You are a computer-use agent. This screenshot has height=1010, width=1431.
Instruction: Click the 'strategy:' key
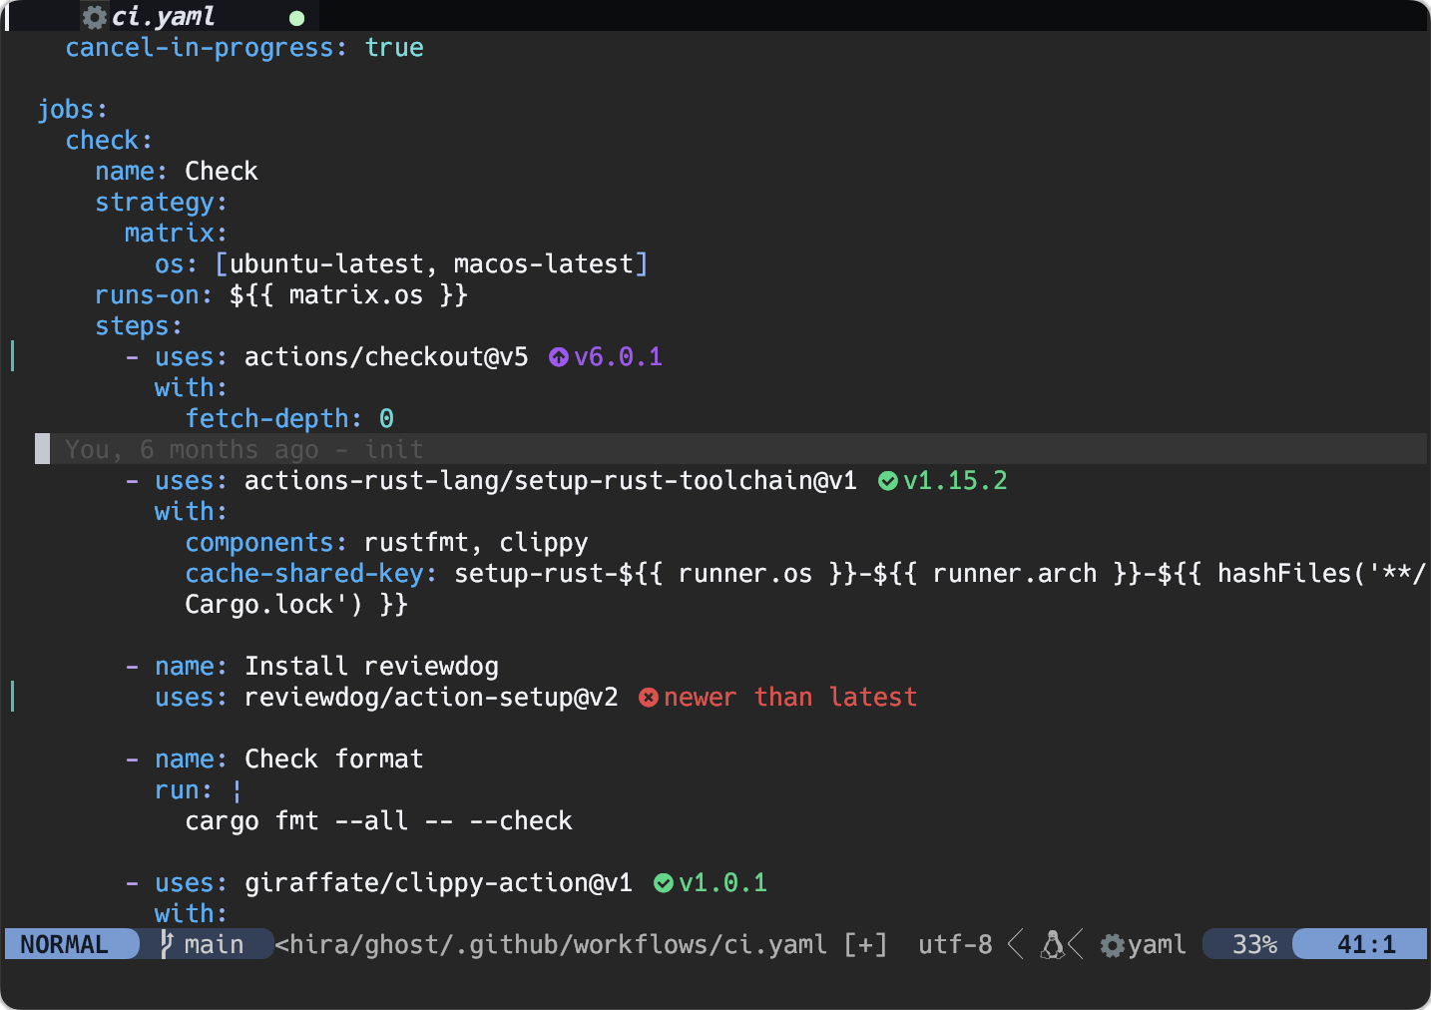(162, 203)
